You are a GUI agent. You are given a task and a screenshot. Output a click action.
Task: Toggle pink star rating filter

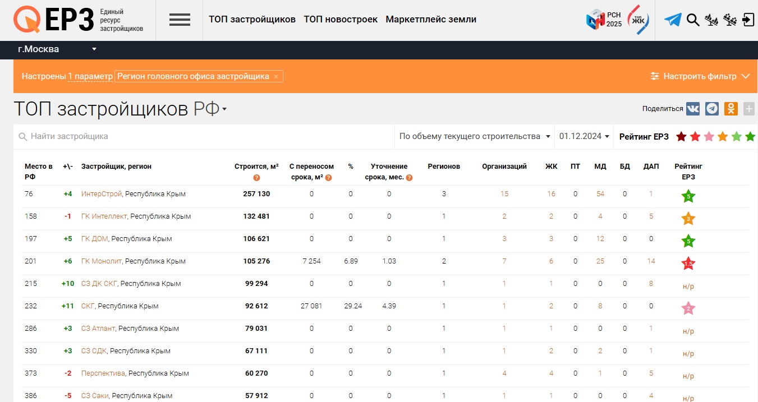tap(709, 136)
